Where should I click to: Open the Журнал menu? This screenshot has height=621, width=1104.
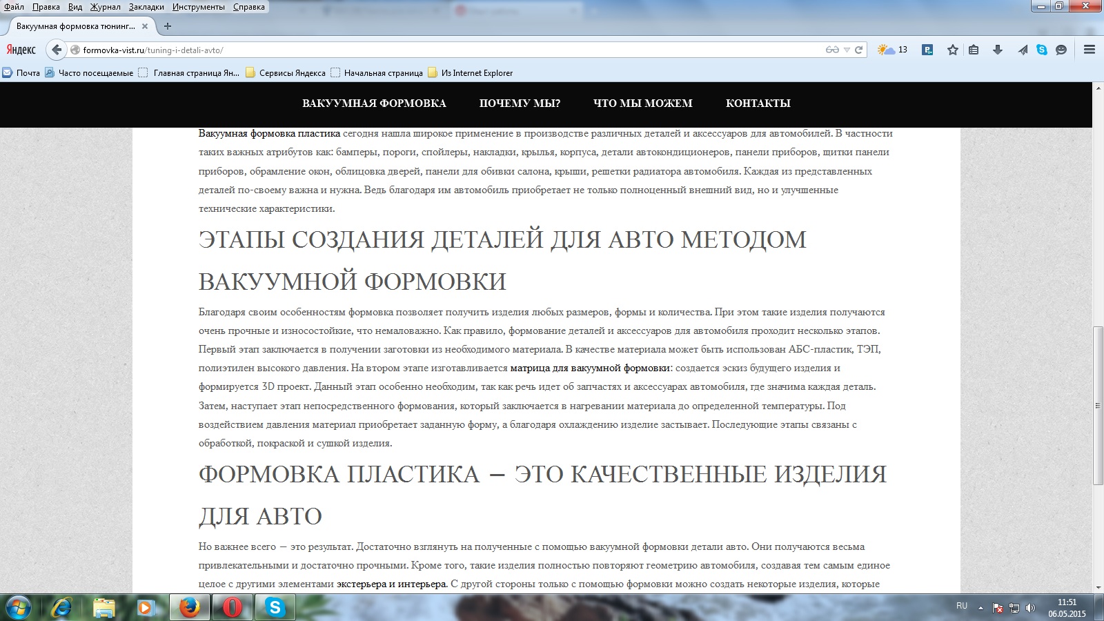pyautogui.click(x=105, y=7)
